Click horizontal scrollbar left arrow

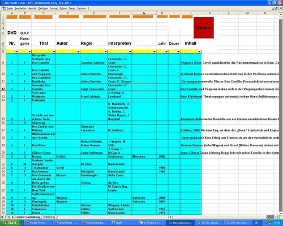tap(170, 217)
